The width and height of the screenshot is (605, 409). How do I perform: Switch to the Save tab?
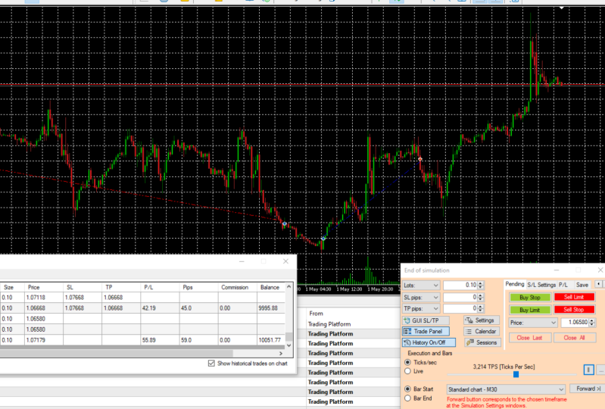point(582,285)
